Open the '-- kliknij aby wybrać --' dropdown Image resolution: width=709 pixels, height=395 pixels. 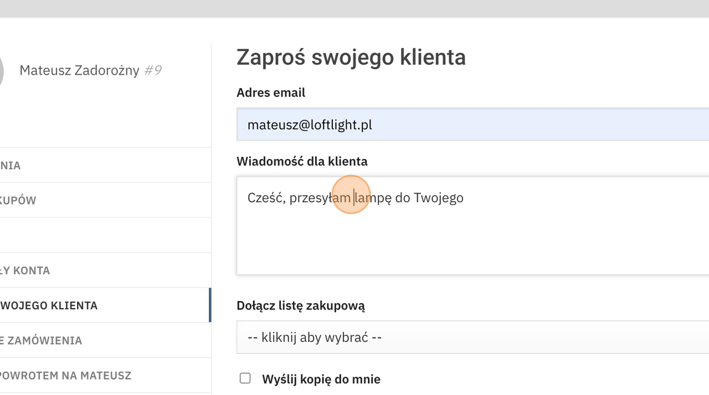click(472, 337)
